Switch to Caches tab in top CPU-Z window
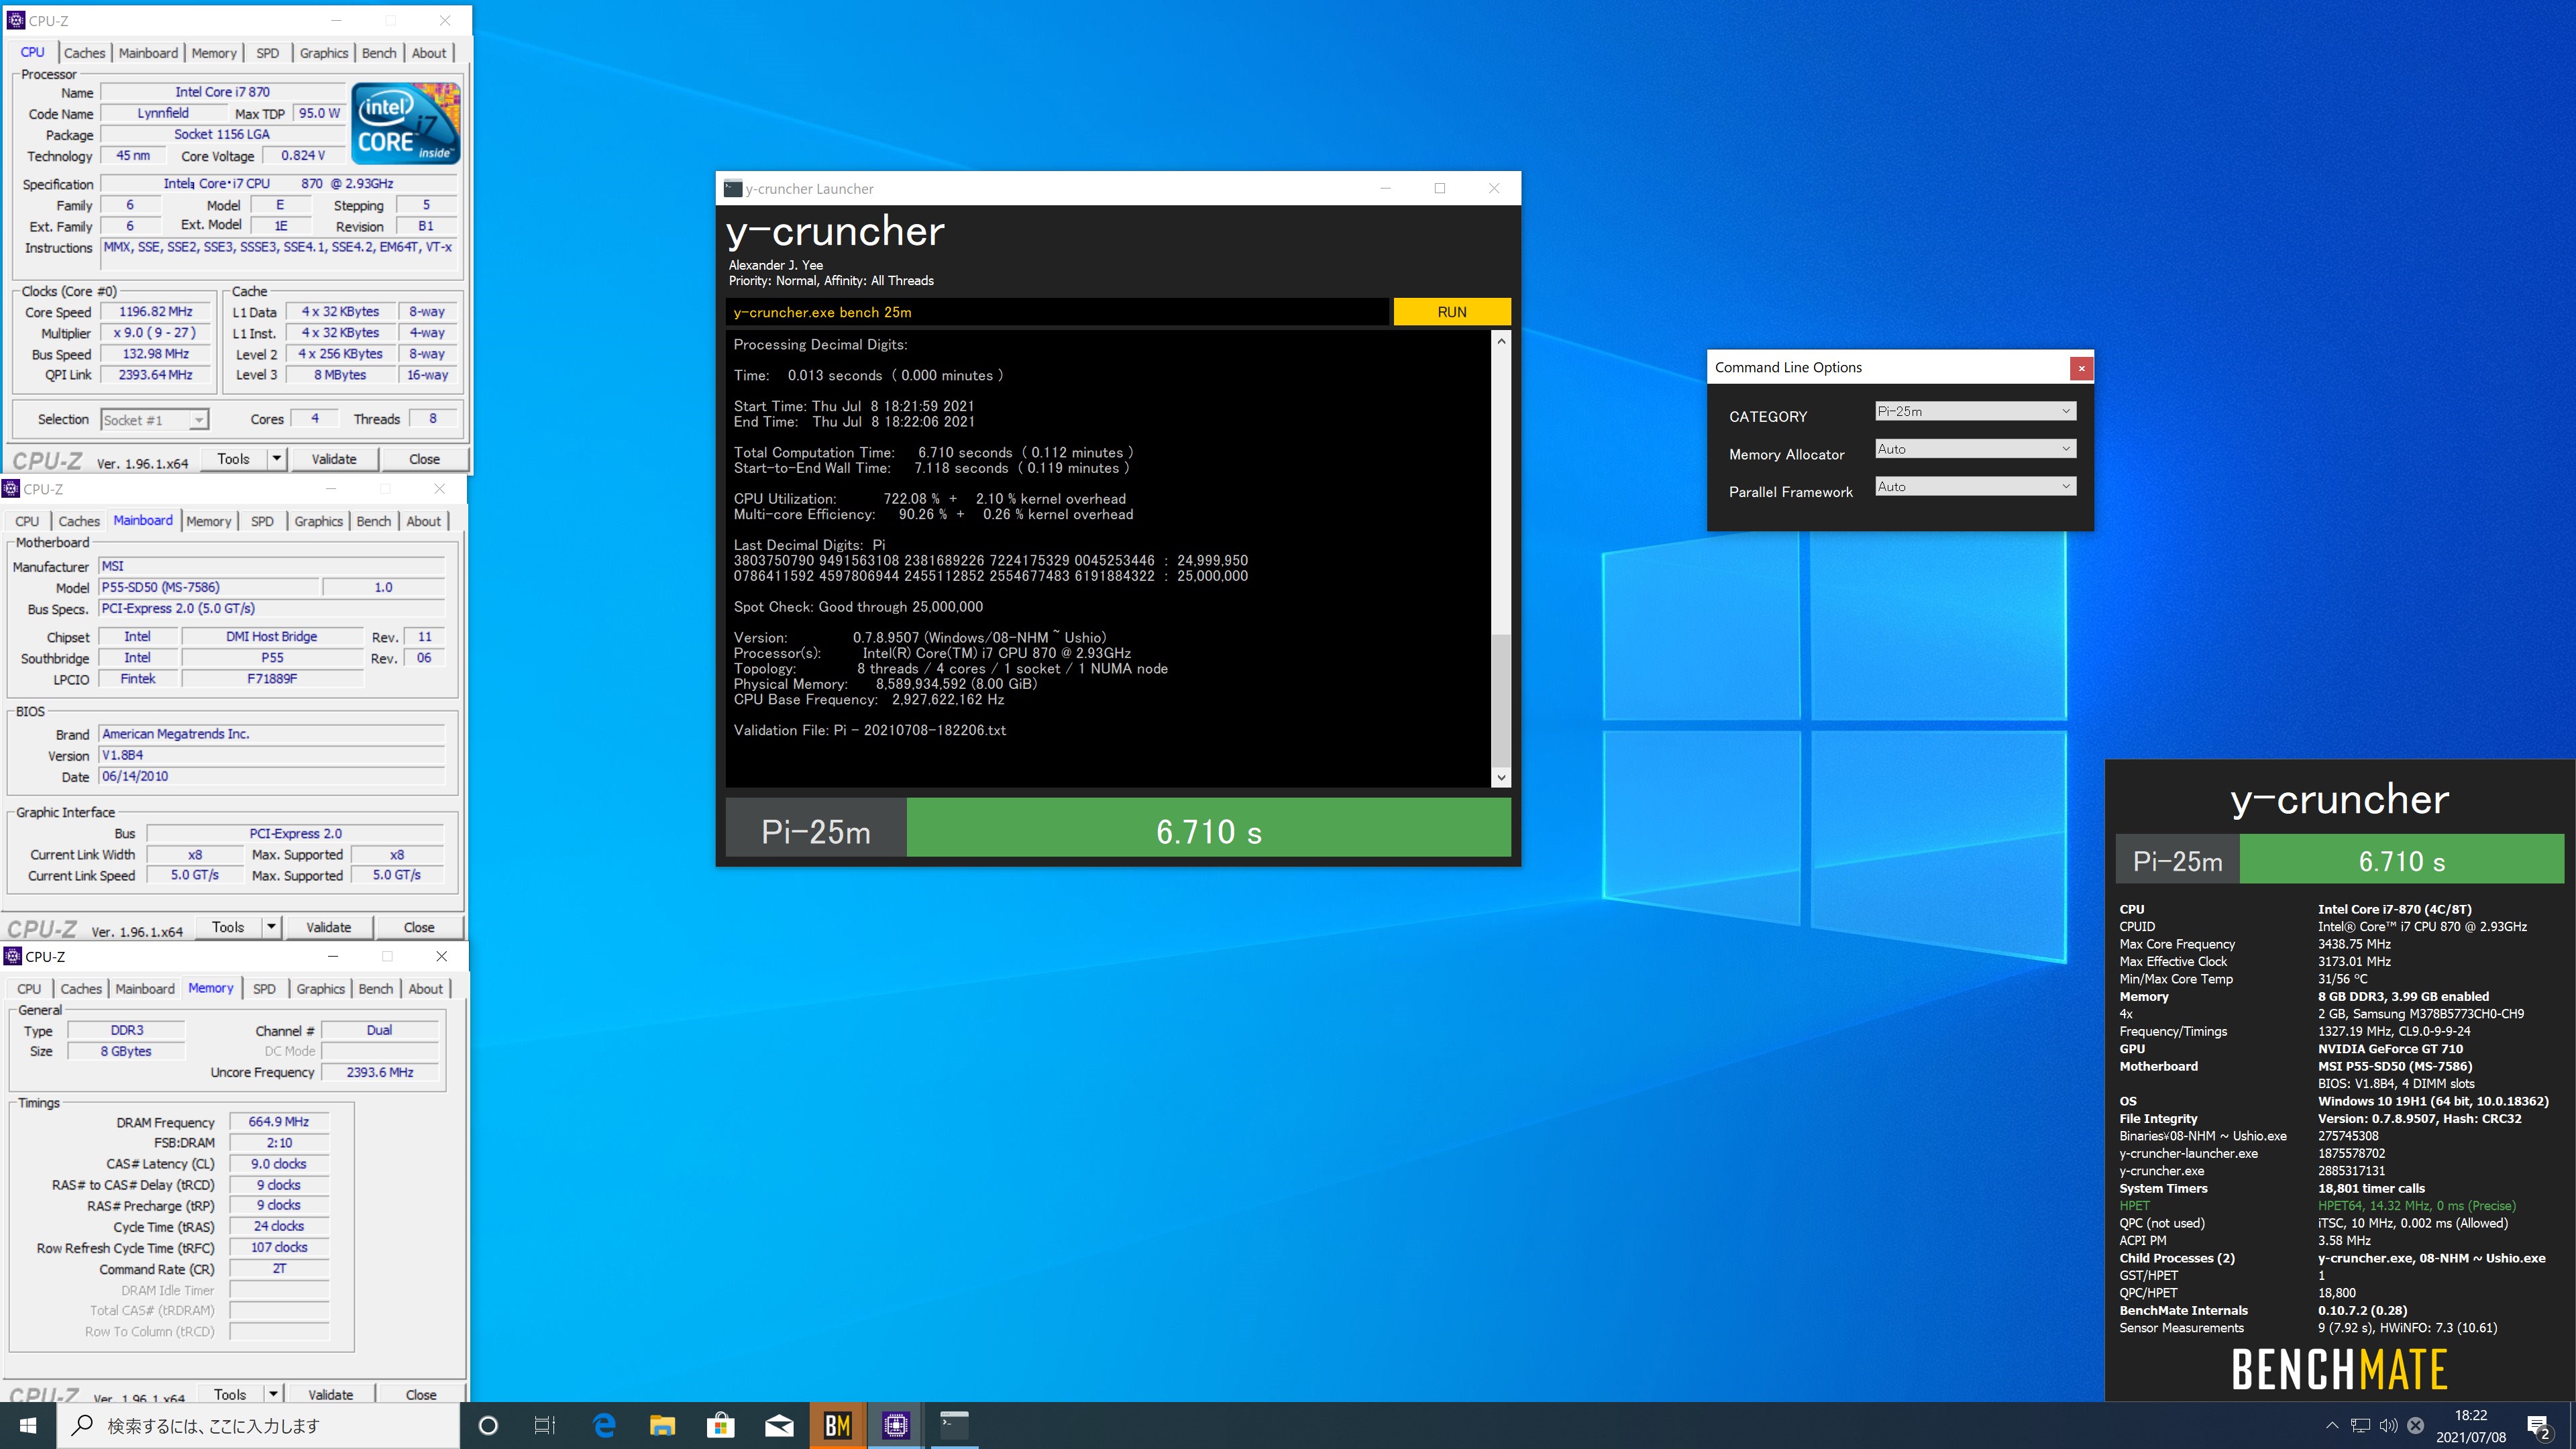Screen dimensions: 2576x1449 [84, 53]
